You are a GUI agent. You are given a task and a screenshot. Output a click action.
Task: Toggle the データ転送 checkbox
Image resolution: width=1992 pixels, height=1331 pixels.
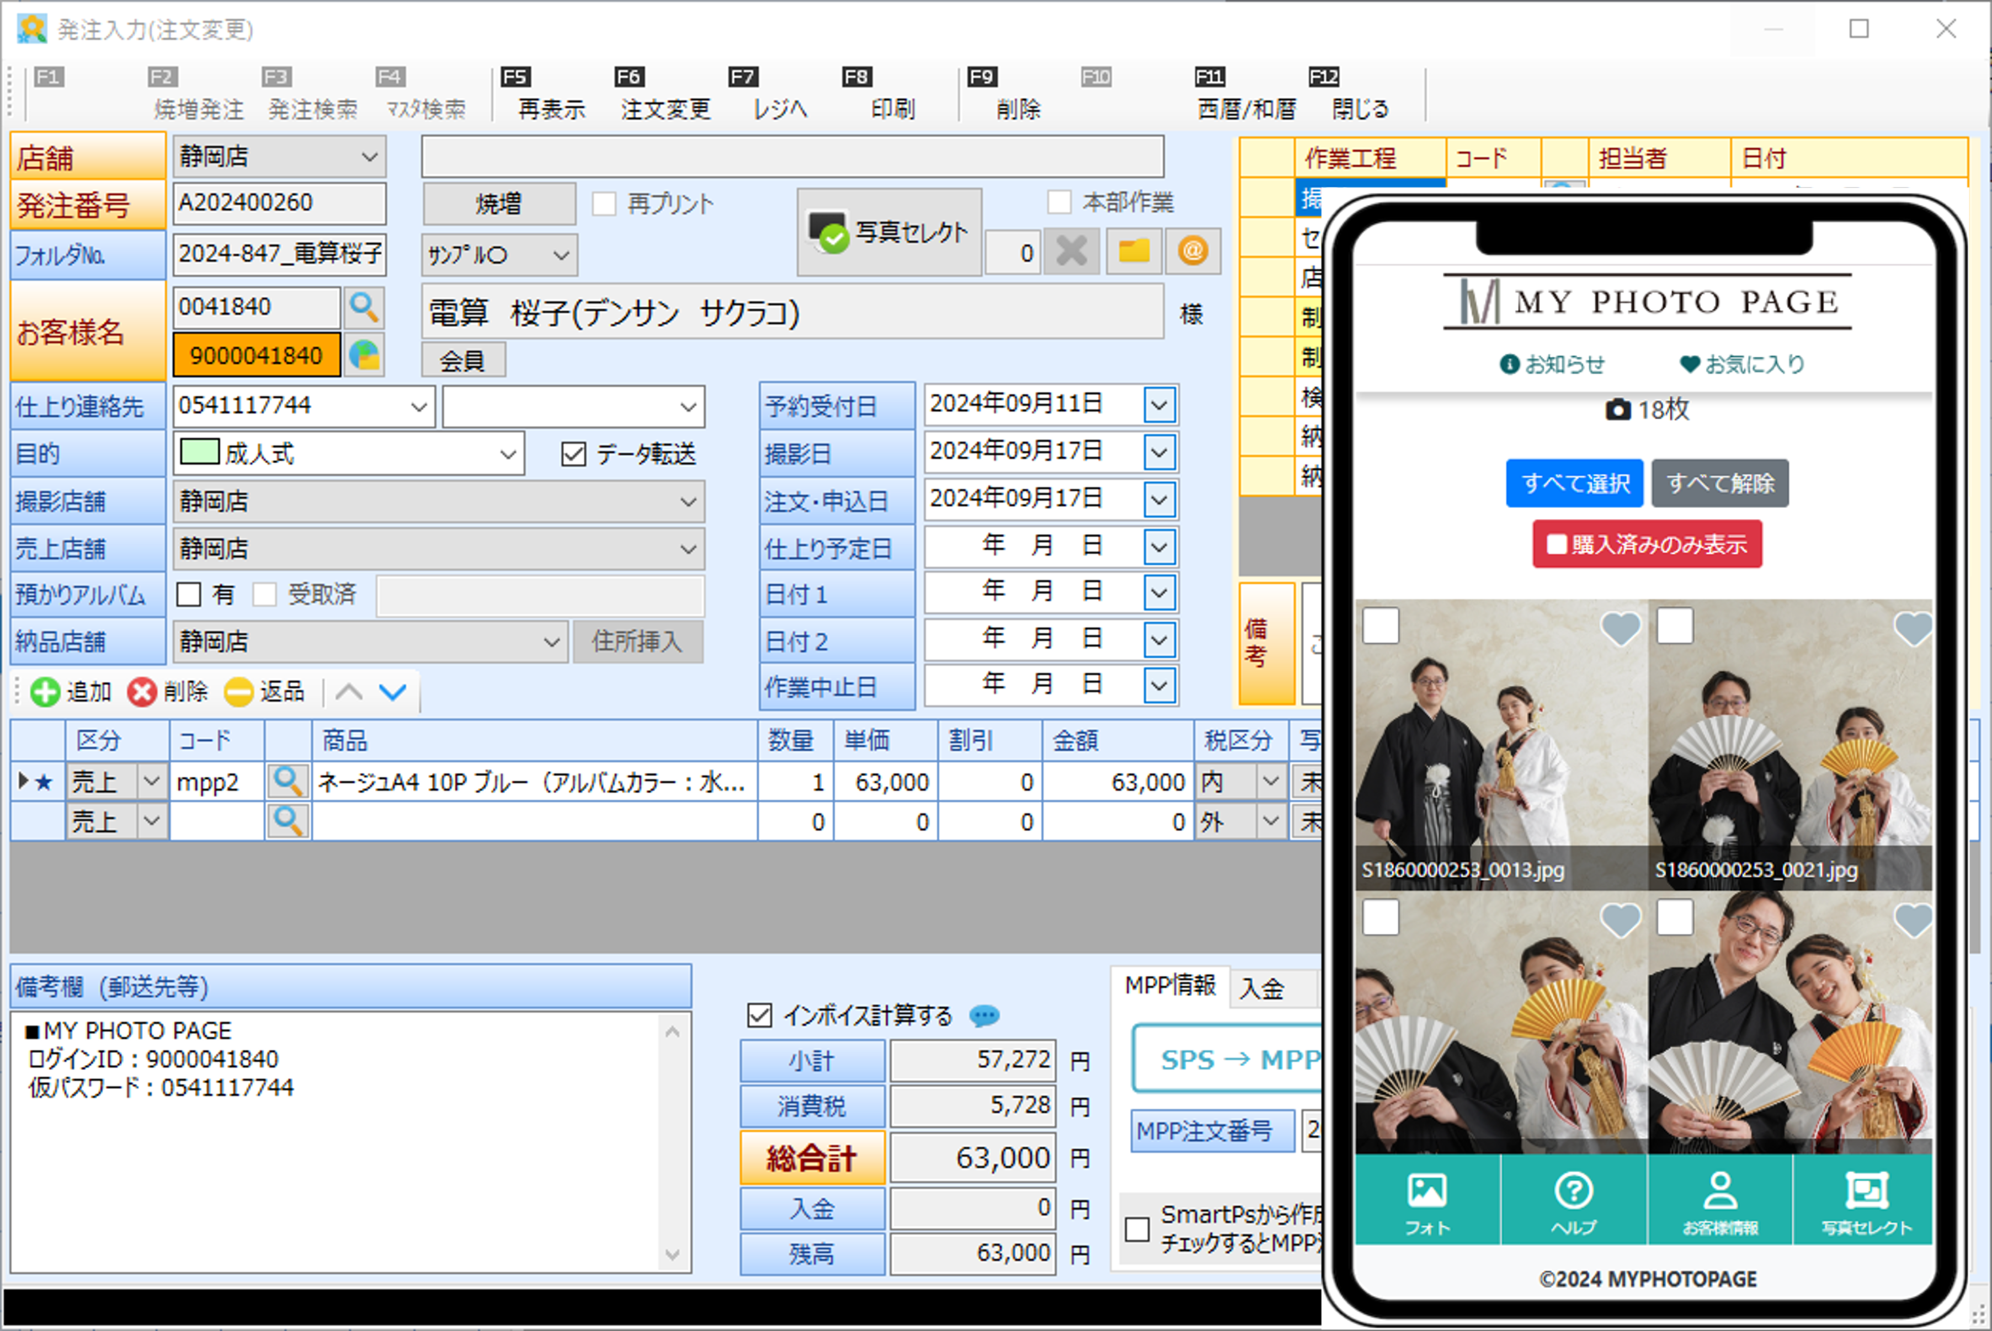click(573, 454)
